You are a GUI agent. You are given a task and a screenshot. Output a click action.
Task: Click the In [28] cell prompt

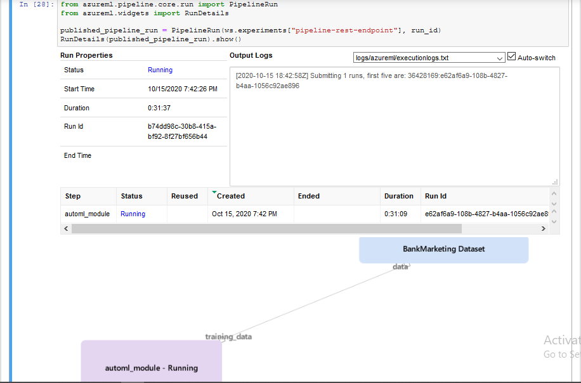point(37,4)
